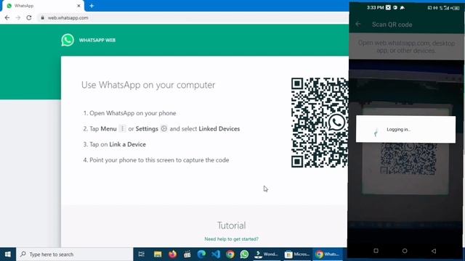Tap the phone home circle button
The width and height of the screenshot is (465, 261).
click(405, 251)
